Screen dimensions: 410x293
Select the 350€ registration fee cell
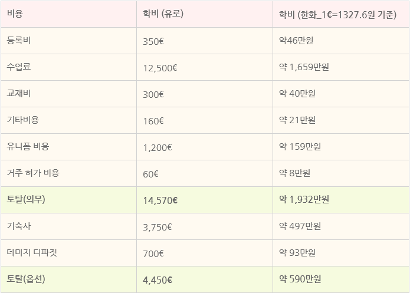pos(205,41)
